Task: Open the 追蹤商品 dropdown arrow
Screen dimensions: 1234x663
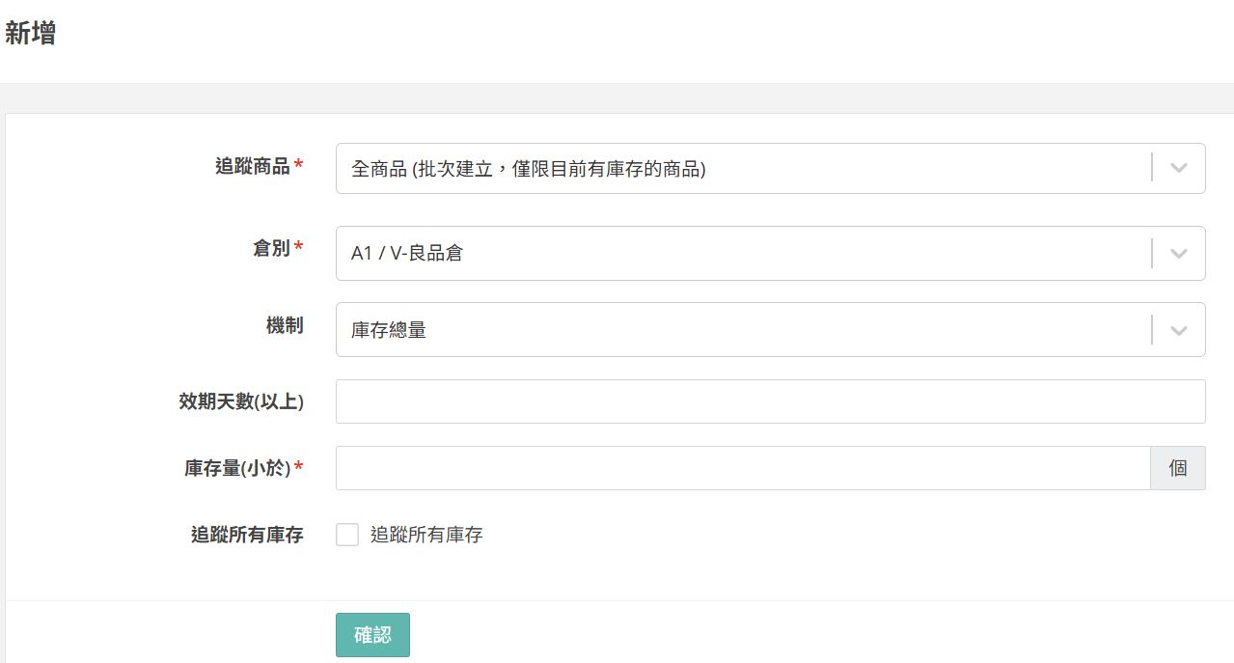Action: 1178,168
